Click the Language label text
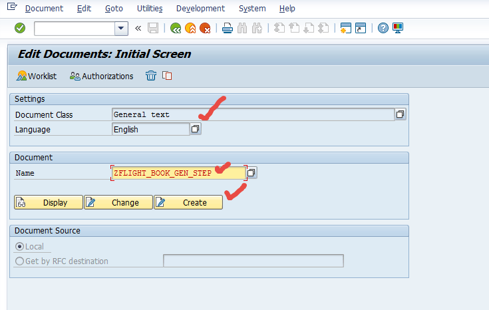 click(33, 130)
